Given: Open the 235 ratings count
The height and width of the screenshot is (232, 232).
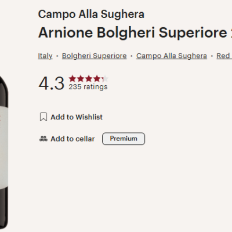Looking at the screenshot, I should pos(88,87).
